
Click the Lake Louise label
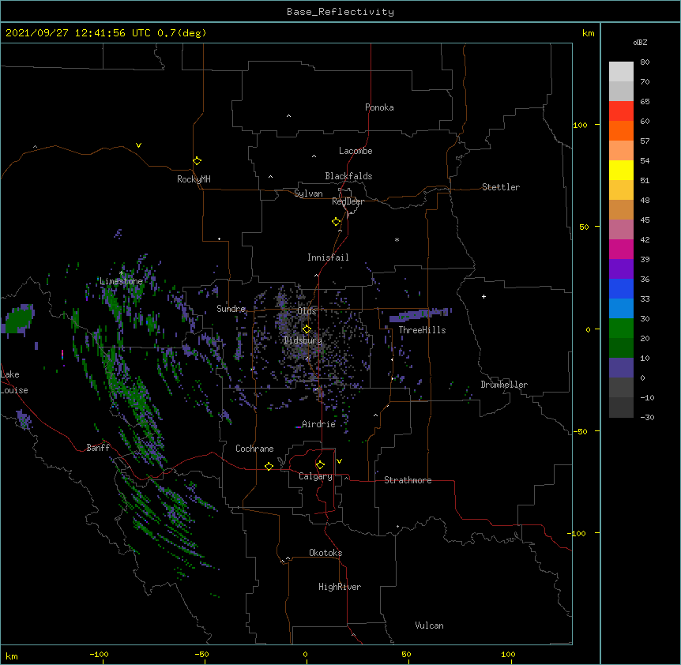[x=14, y=382]
